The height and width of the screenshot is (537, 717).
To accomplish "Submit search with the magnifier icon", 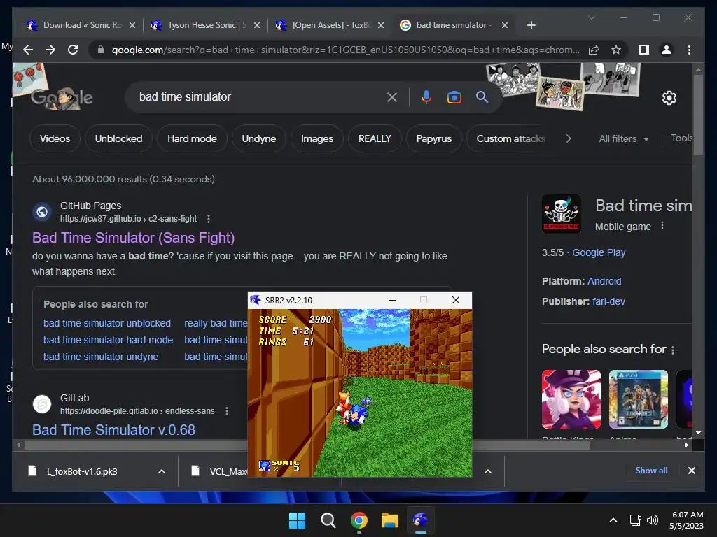I will coord(482,96).
